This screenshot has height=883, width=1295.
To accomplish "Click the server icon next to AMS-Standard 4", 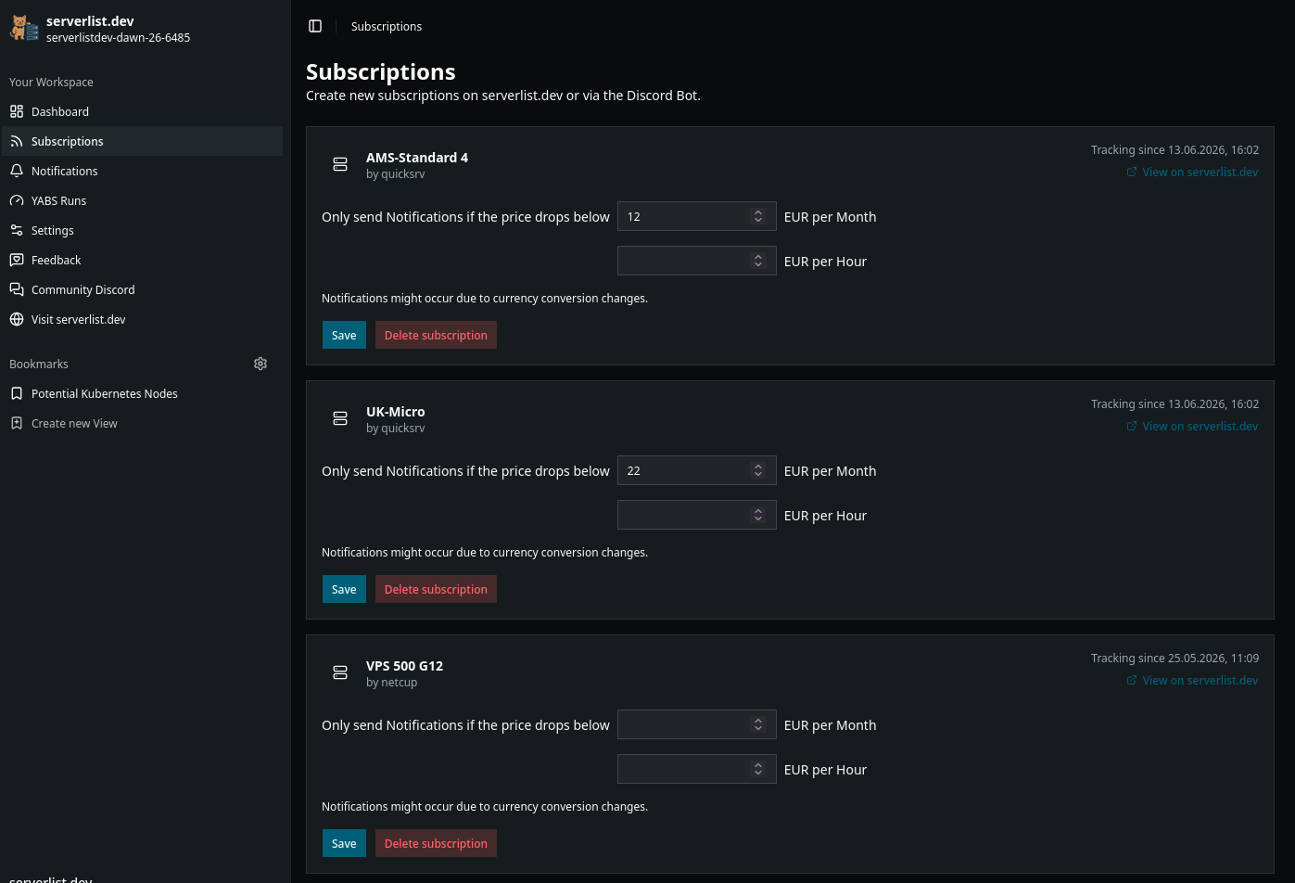I will click(340, 164).
